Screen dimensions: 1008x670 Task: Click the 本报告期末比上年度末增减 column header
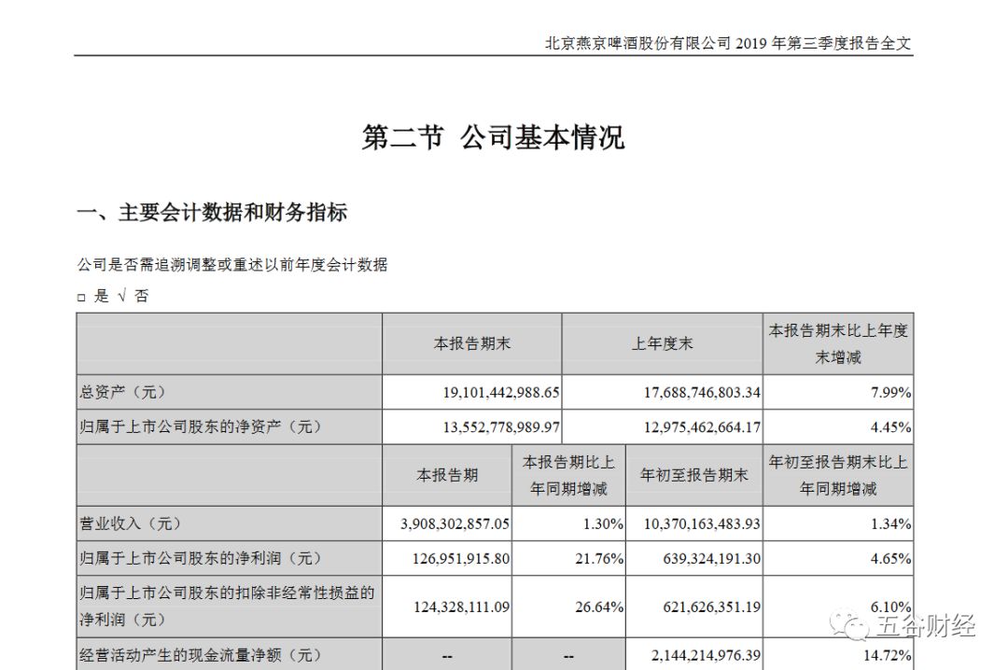[838, 344]
